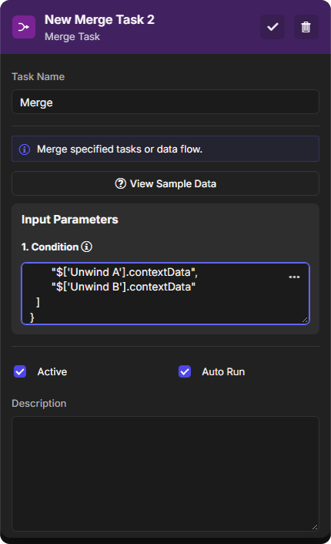Image resolution: width=331 pixels, height=544 pixels.
Task: Uncheck the Active checkbox
Action: coord(20,371)
